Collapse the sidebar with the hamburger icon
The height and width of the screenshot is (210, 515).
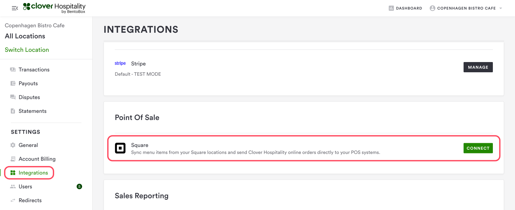tap(15, 8)
